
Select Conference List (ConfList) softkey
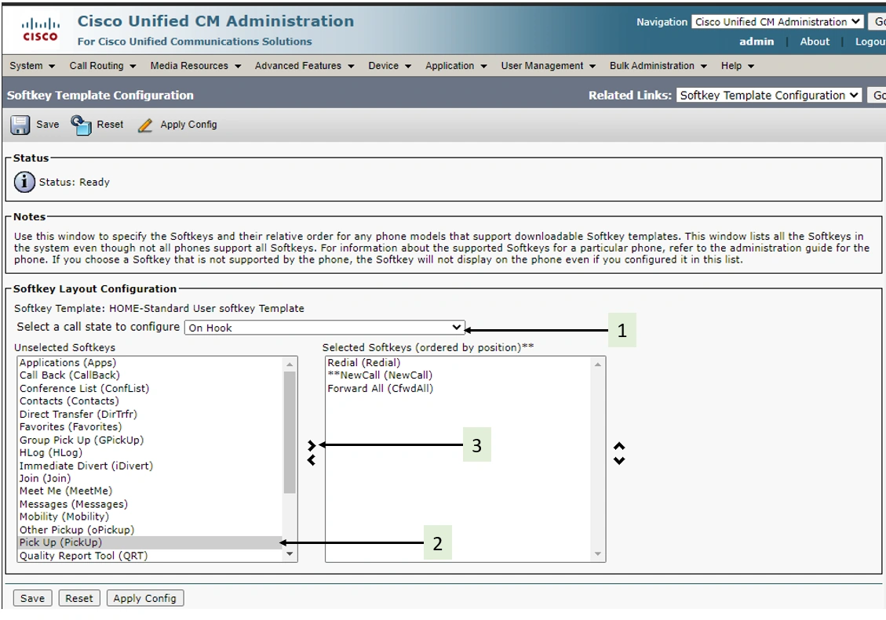[x=150, y=388]
